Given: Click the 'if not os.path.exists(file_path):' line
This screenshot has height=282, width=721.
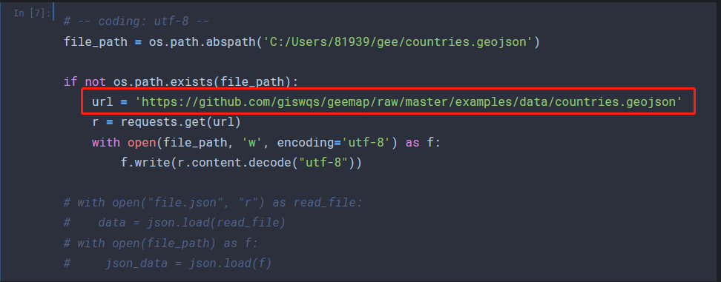Looking at the screenshot, I should point(181,82).
